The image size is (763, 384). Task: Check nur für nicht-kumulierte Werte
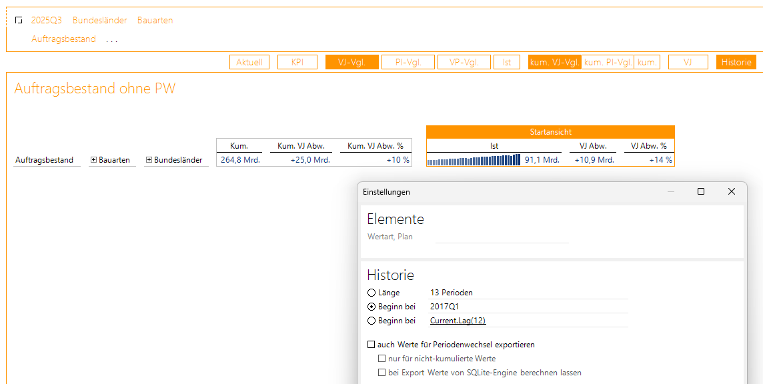click(382, 359)
